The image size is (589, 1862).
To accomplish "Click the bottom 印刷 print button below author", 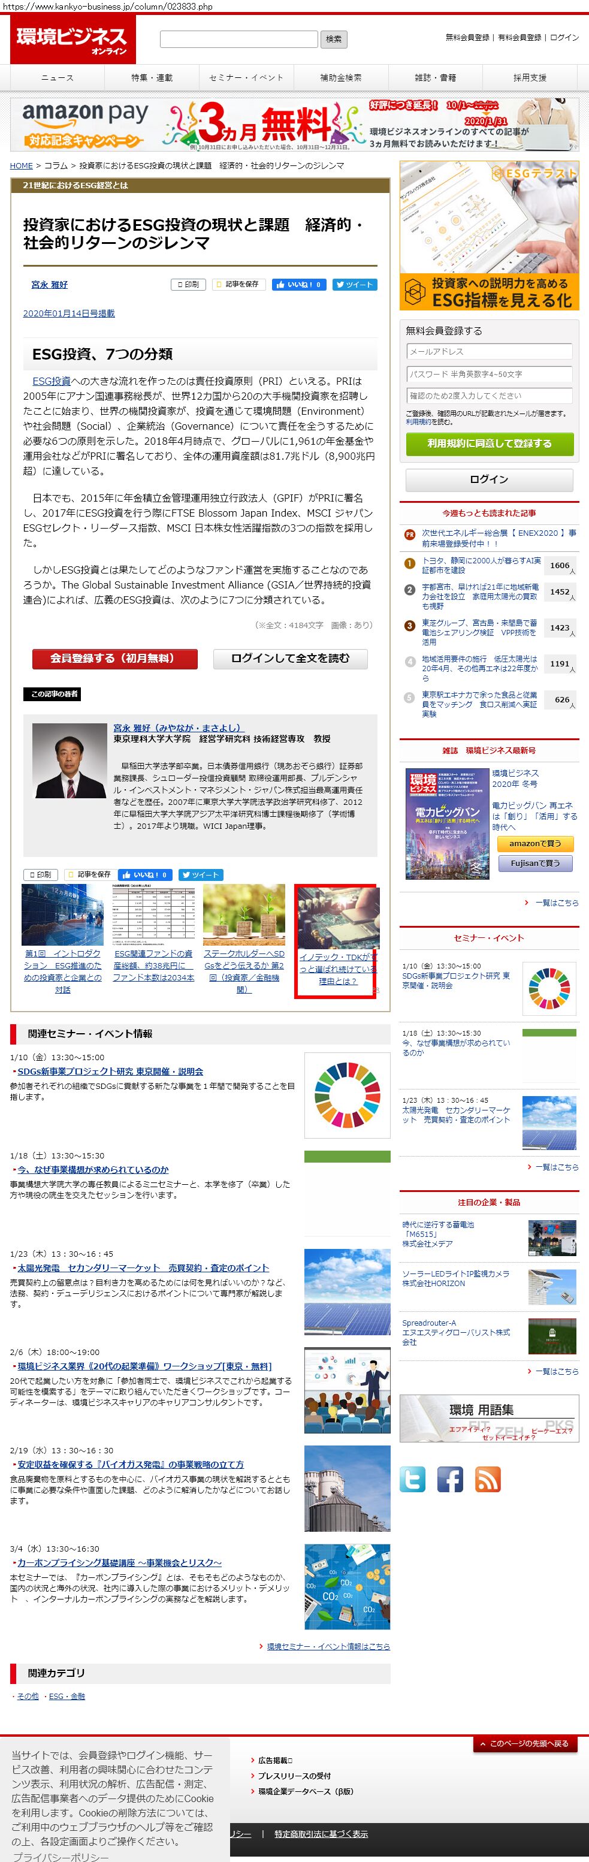I will (x=41, y=874).
